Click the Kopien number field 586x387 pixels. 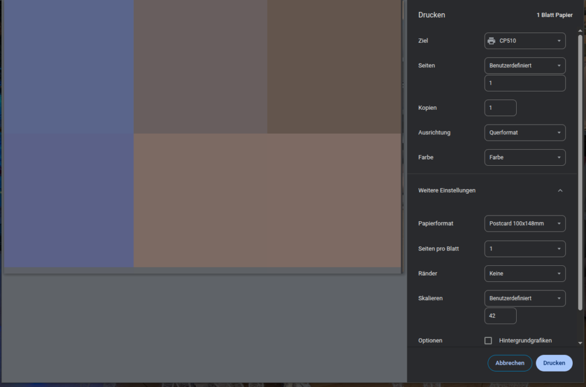(500, 108)
